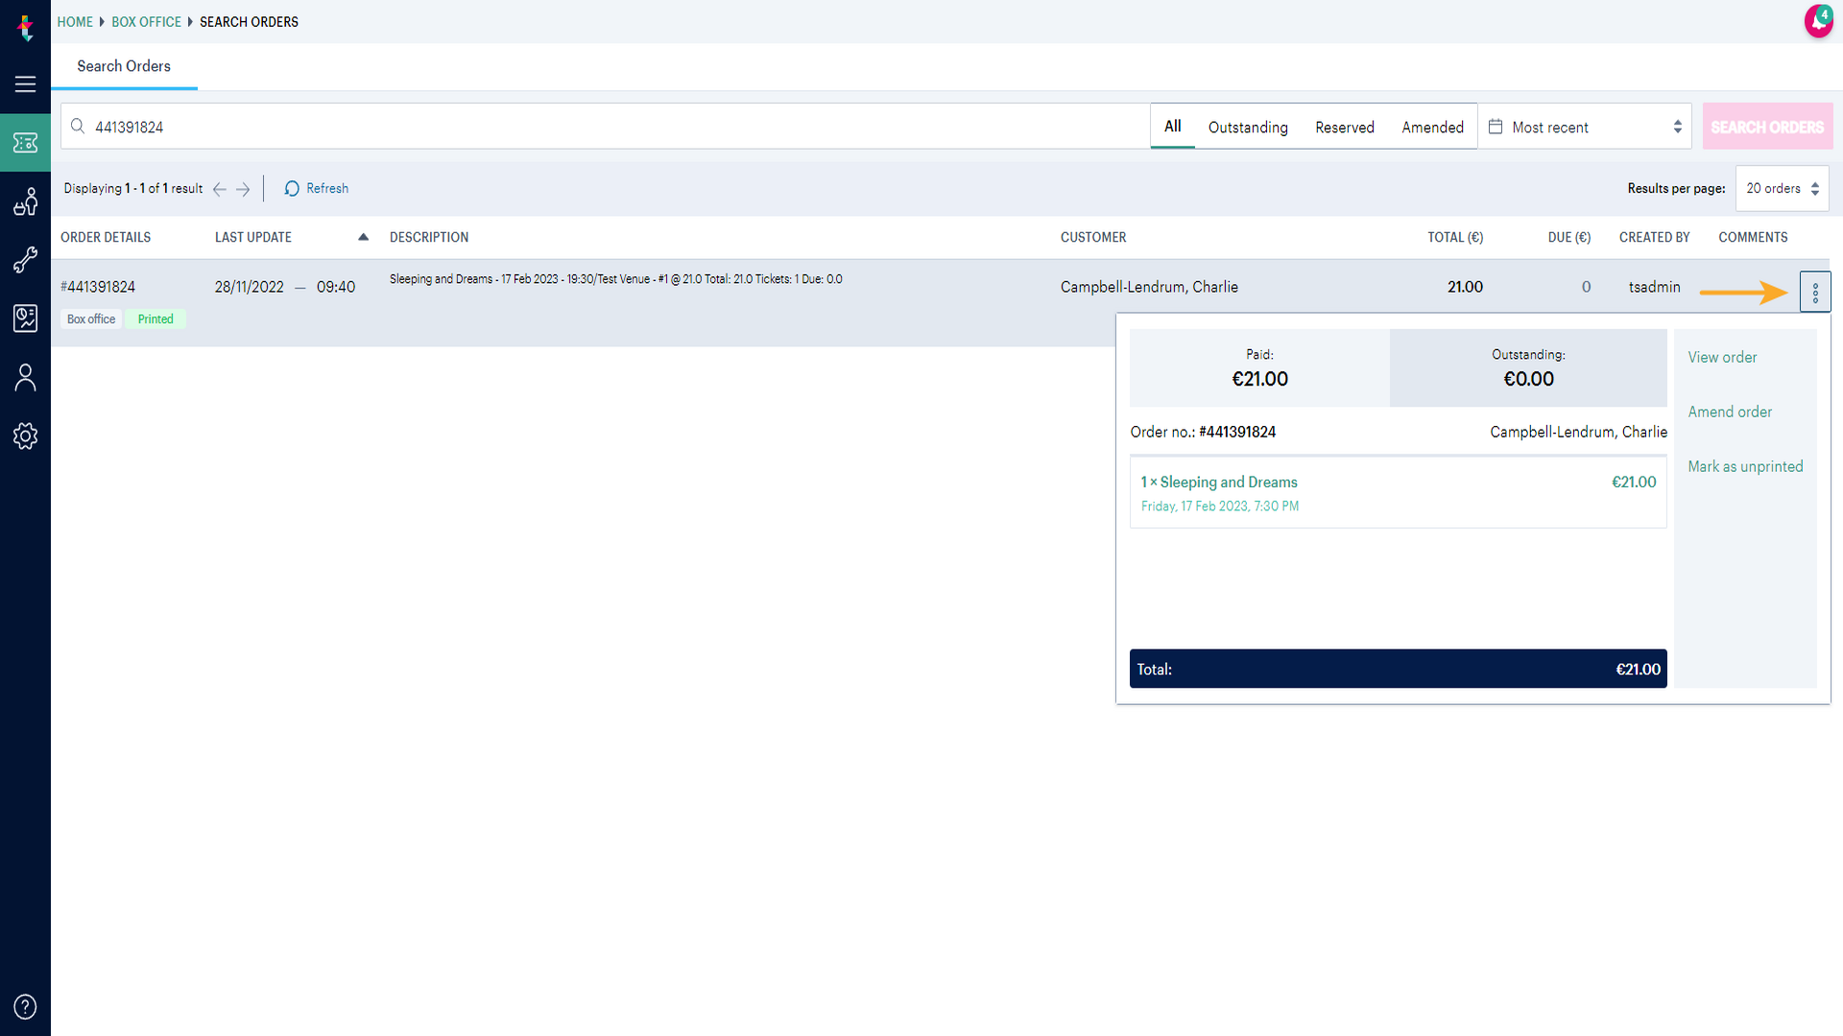Image resolution: width=1843 pixels, height=1036 pixels.
Task: Click the DESCRIPTION column header
Action: [429, 237]
